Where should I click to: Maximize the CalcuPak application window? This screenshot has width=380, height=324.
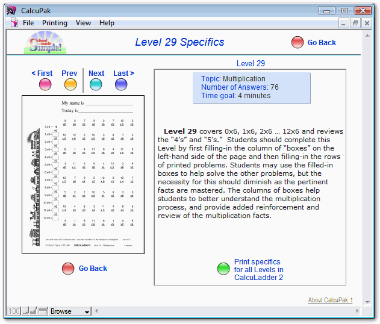[345, 11]
